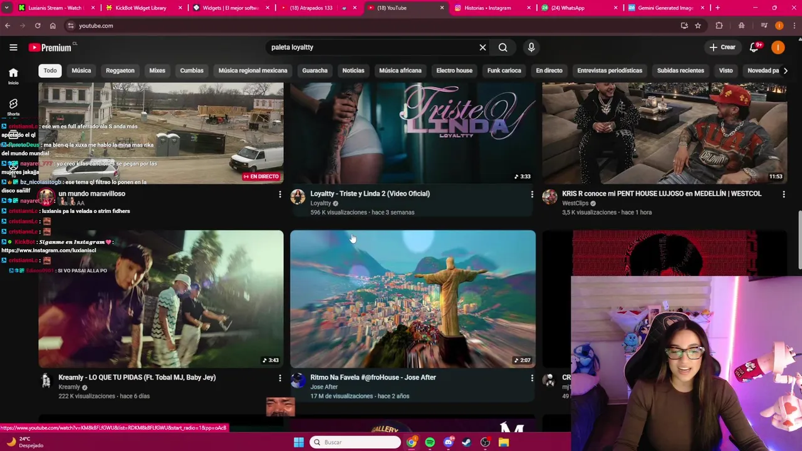The image size is (802, 451).
Task: Select Entrevistas periodísticas chip
Action: [x=610, y=70]
